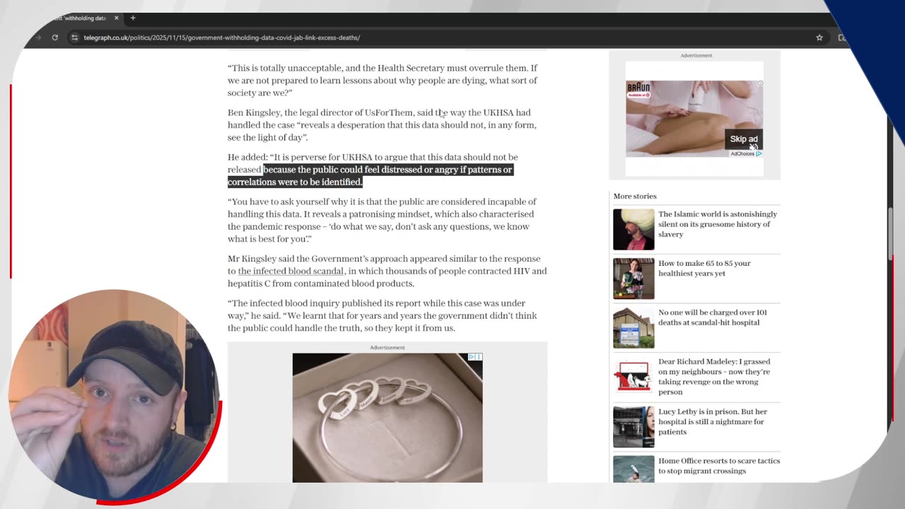Image resolution: width=905 pixels, height=509 pixels.
Task: Reload the page with the refresh icon
Action: [54, 37]
